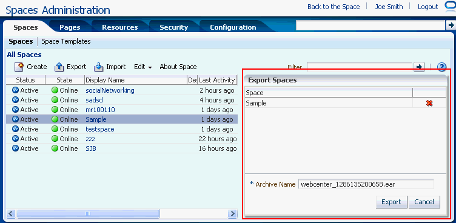Switch to the Spaces main tab
The width and height of the screenshot is (456, 223).
[25, 27]
